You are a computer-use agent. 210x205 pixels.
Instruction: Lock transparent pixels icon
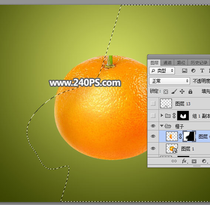(166, 92)
